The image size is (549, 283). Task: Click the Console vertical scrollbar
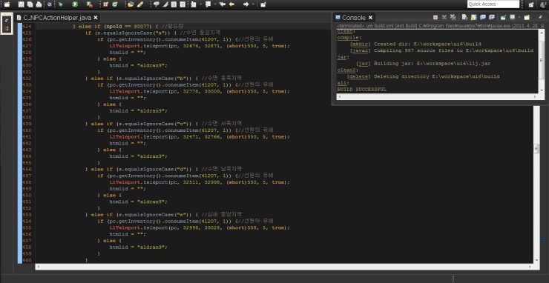coord(542,61)
